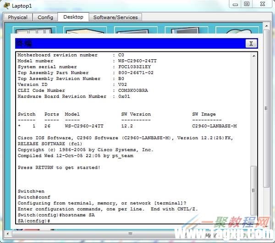The width and height of the screenshot is (275, 243).
Task: Open the Software/Services tab
Action: point(115,17)
